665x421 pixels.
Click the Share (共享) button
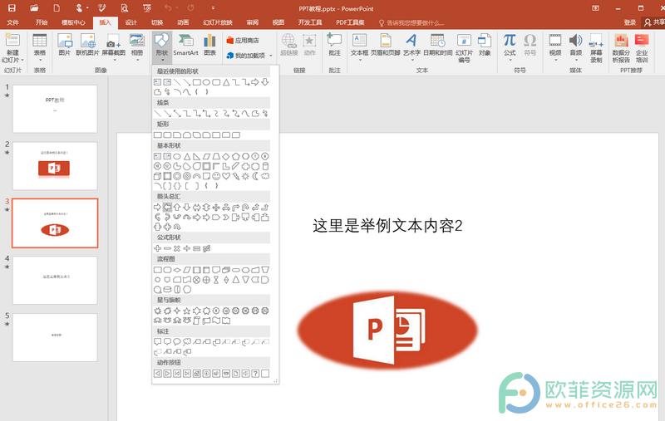(x=654, y=22)
